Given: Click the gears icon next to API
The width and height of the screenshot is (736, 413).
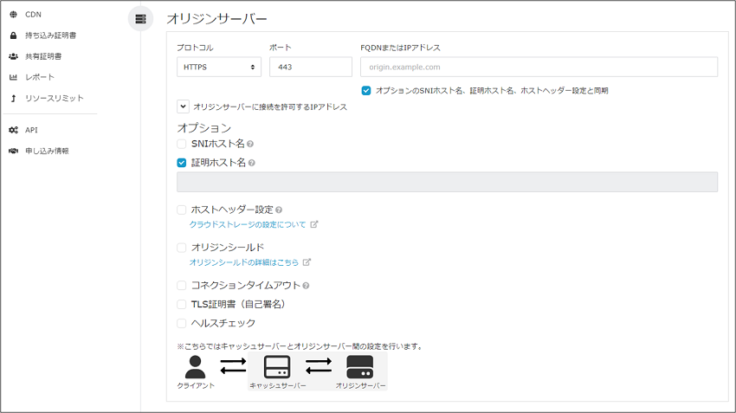Looking at the screenshot, I should click(13, 130).
